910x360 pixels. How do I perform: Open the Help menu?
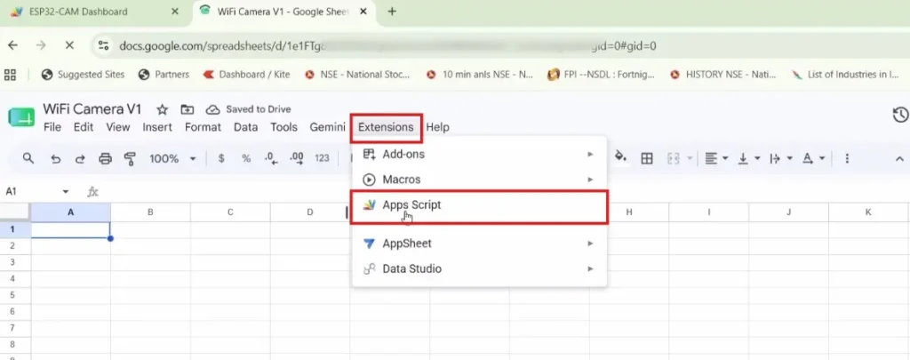pos(437,127)
